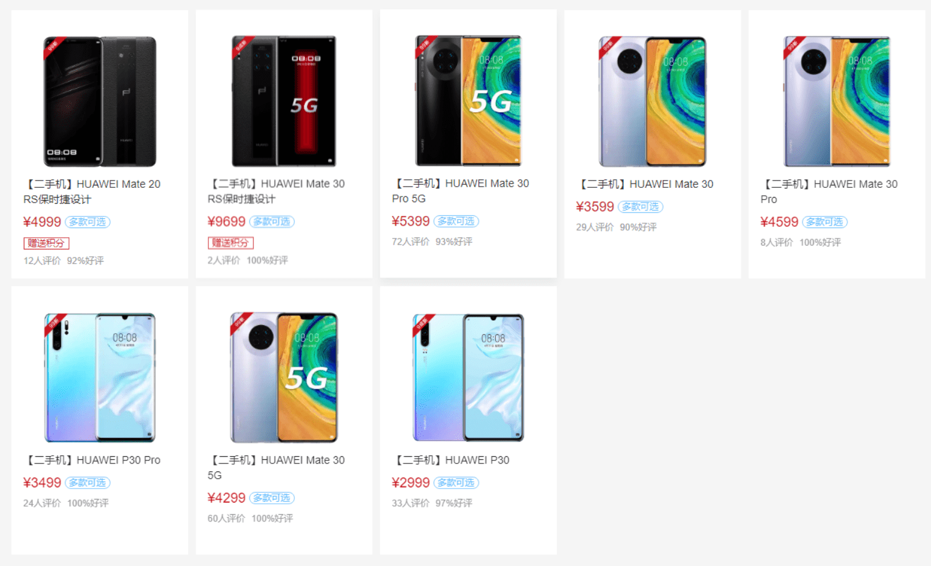Click the ¥3499 price of P30 Pro
Viewport: 931px width, 566px height.
pos(42,482)
